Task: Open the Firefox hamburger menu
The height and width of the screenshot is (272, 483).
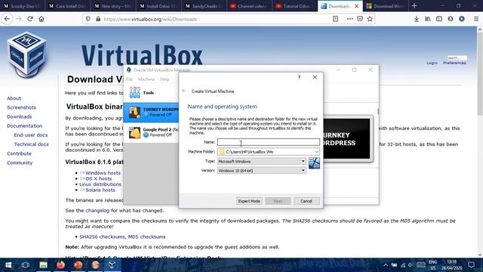Action: click(x=476, y=19)
